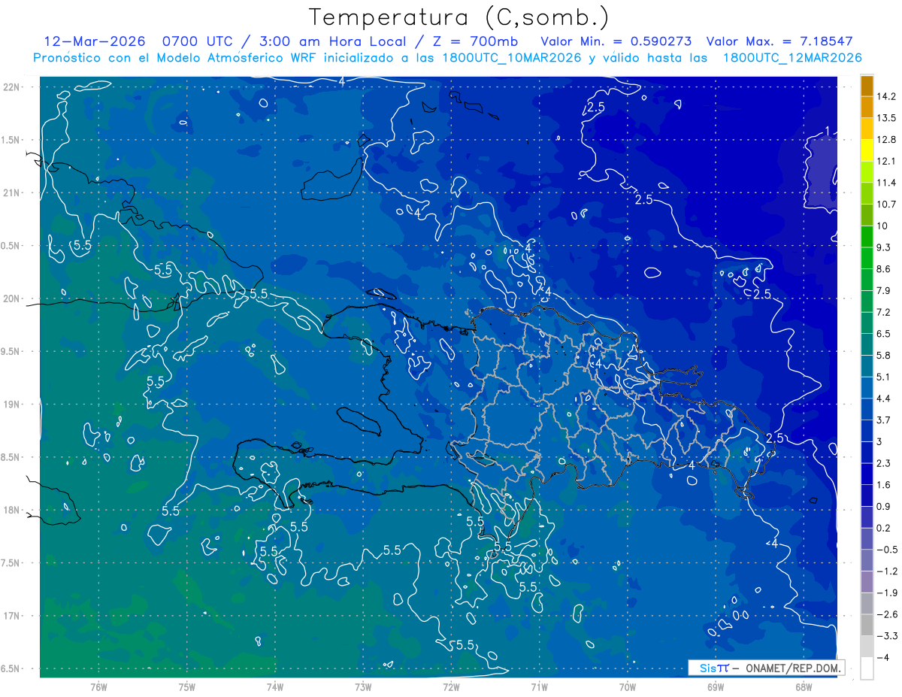Viewport: 902px width, 697px height.
Task: Click the "19N" latitude axis label
Action: pyautogui.click(x=11, y=405)
